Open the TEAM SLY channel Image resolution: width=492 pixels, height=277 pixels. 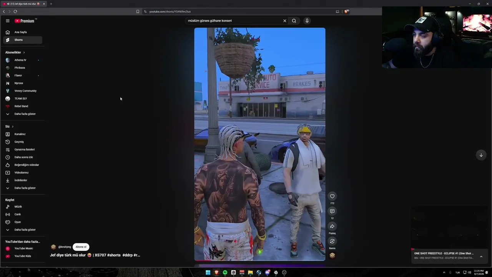(23, 98)
